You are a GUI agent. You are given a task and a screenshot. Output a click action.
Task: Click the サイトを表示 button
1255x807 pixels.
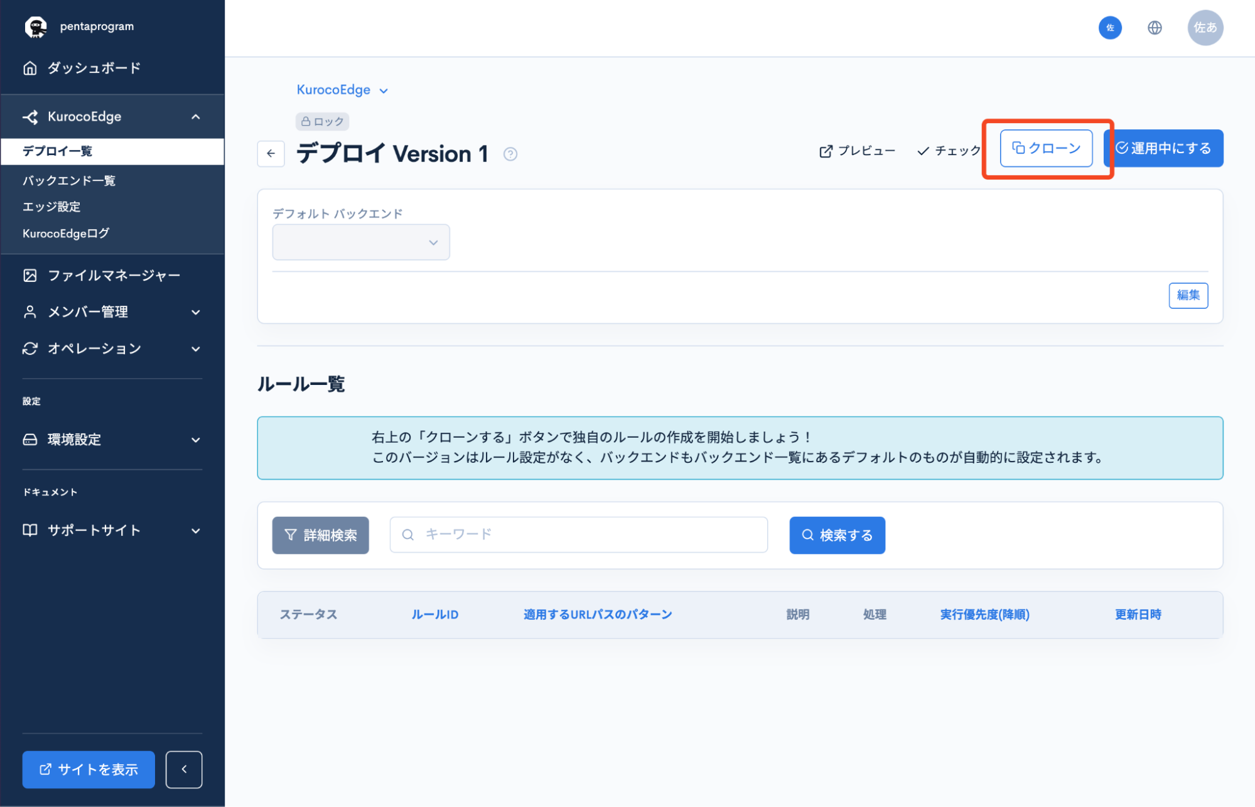tap(89, 769)
